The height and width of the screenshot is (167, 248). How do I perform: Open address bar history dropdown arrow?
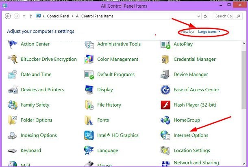pyautogui.click(x=198, y=16)
